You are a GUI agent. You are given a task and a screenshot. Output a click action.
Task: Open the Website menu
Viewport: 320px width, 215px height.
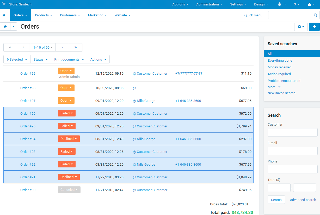(x=122, y=15)
